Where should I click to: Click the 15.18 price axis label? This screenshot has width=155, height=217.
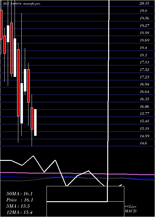tap(144, 129)
